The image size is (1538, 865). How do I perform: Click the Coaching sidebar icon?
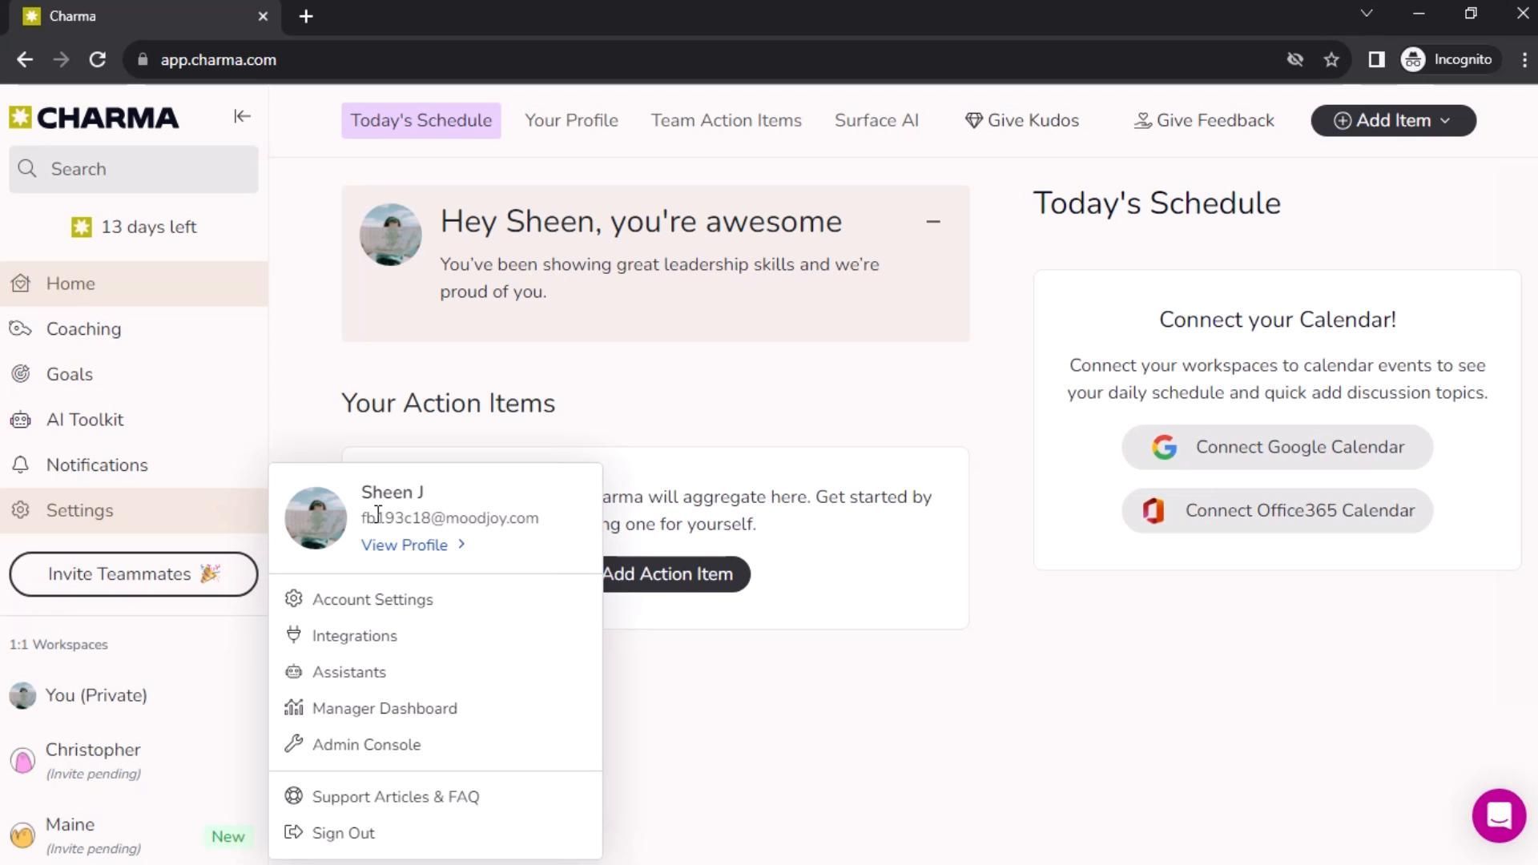coord(21,329)
